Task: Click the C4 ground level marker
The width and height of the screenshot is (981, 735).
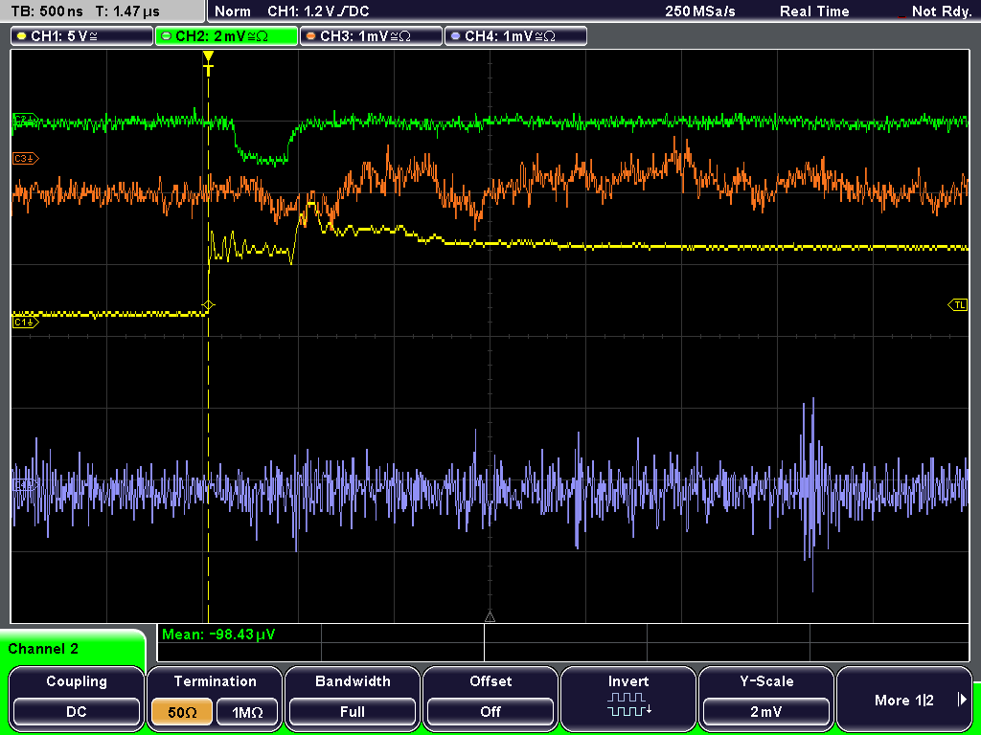Action: 26,484
